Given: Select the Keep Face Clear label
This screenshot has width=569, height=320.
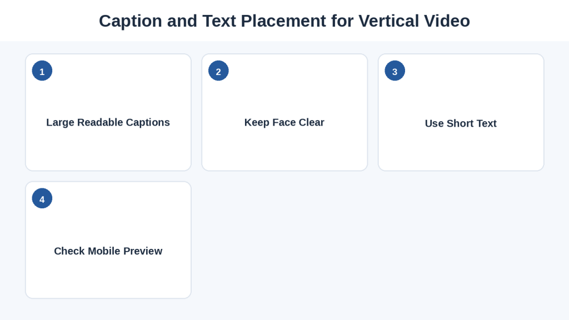Looking at the screenshot, I should click(284, 123).
